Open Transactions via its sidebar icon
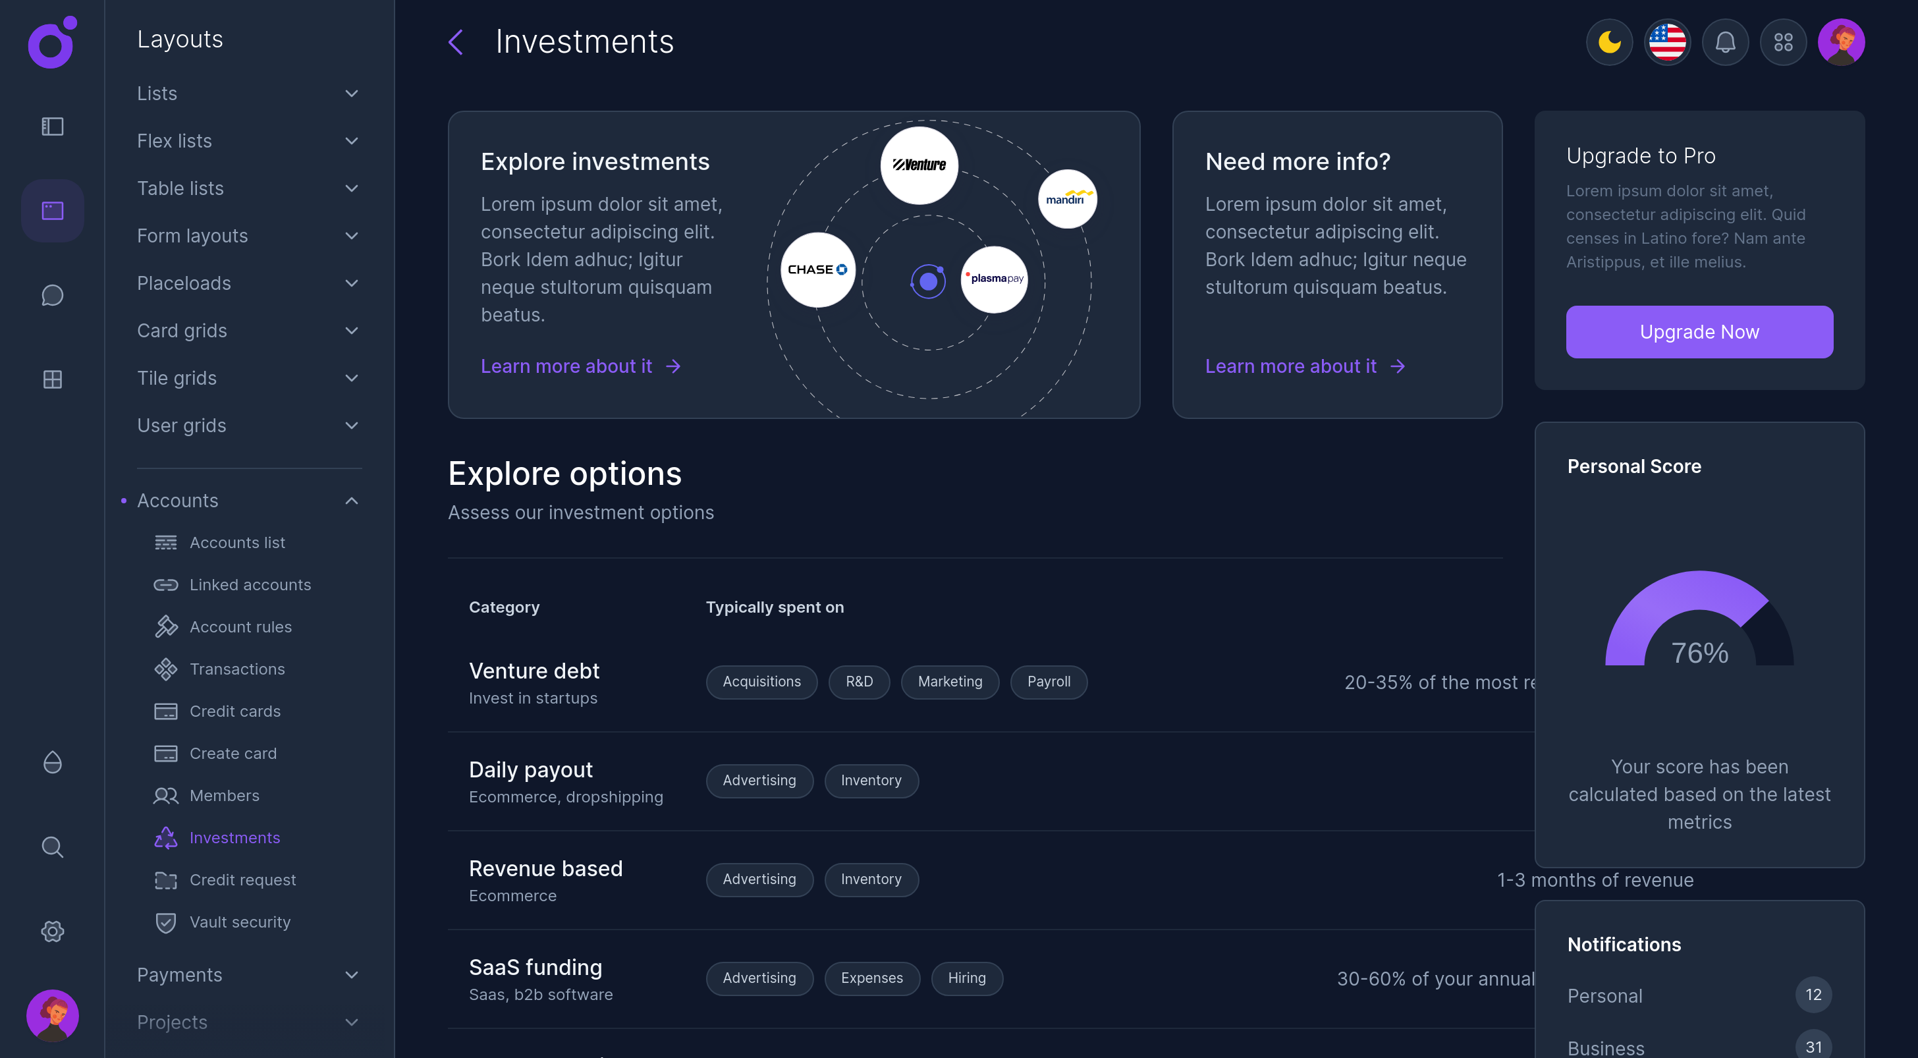The image size is (1918, 1058). pos(165,669)
